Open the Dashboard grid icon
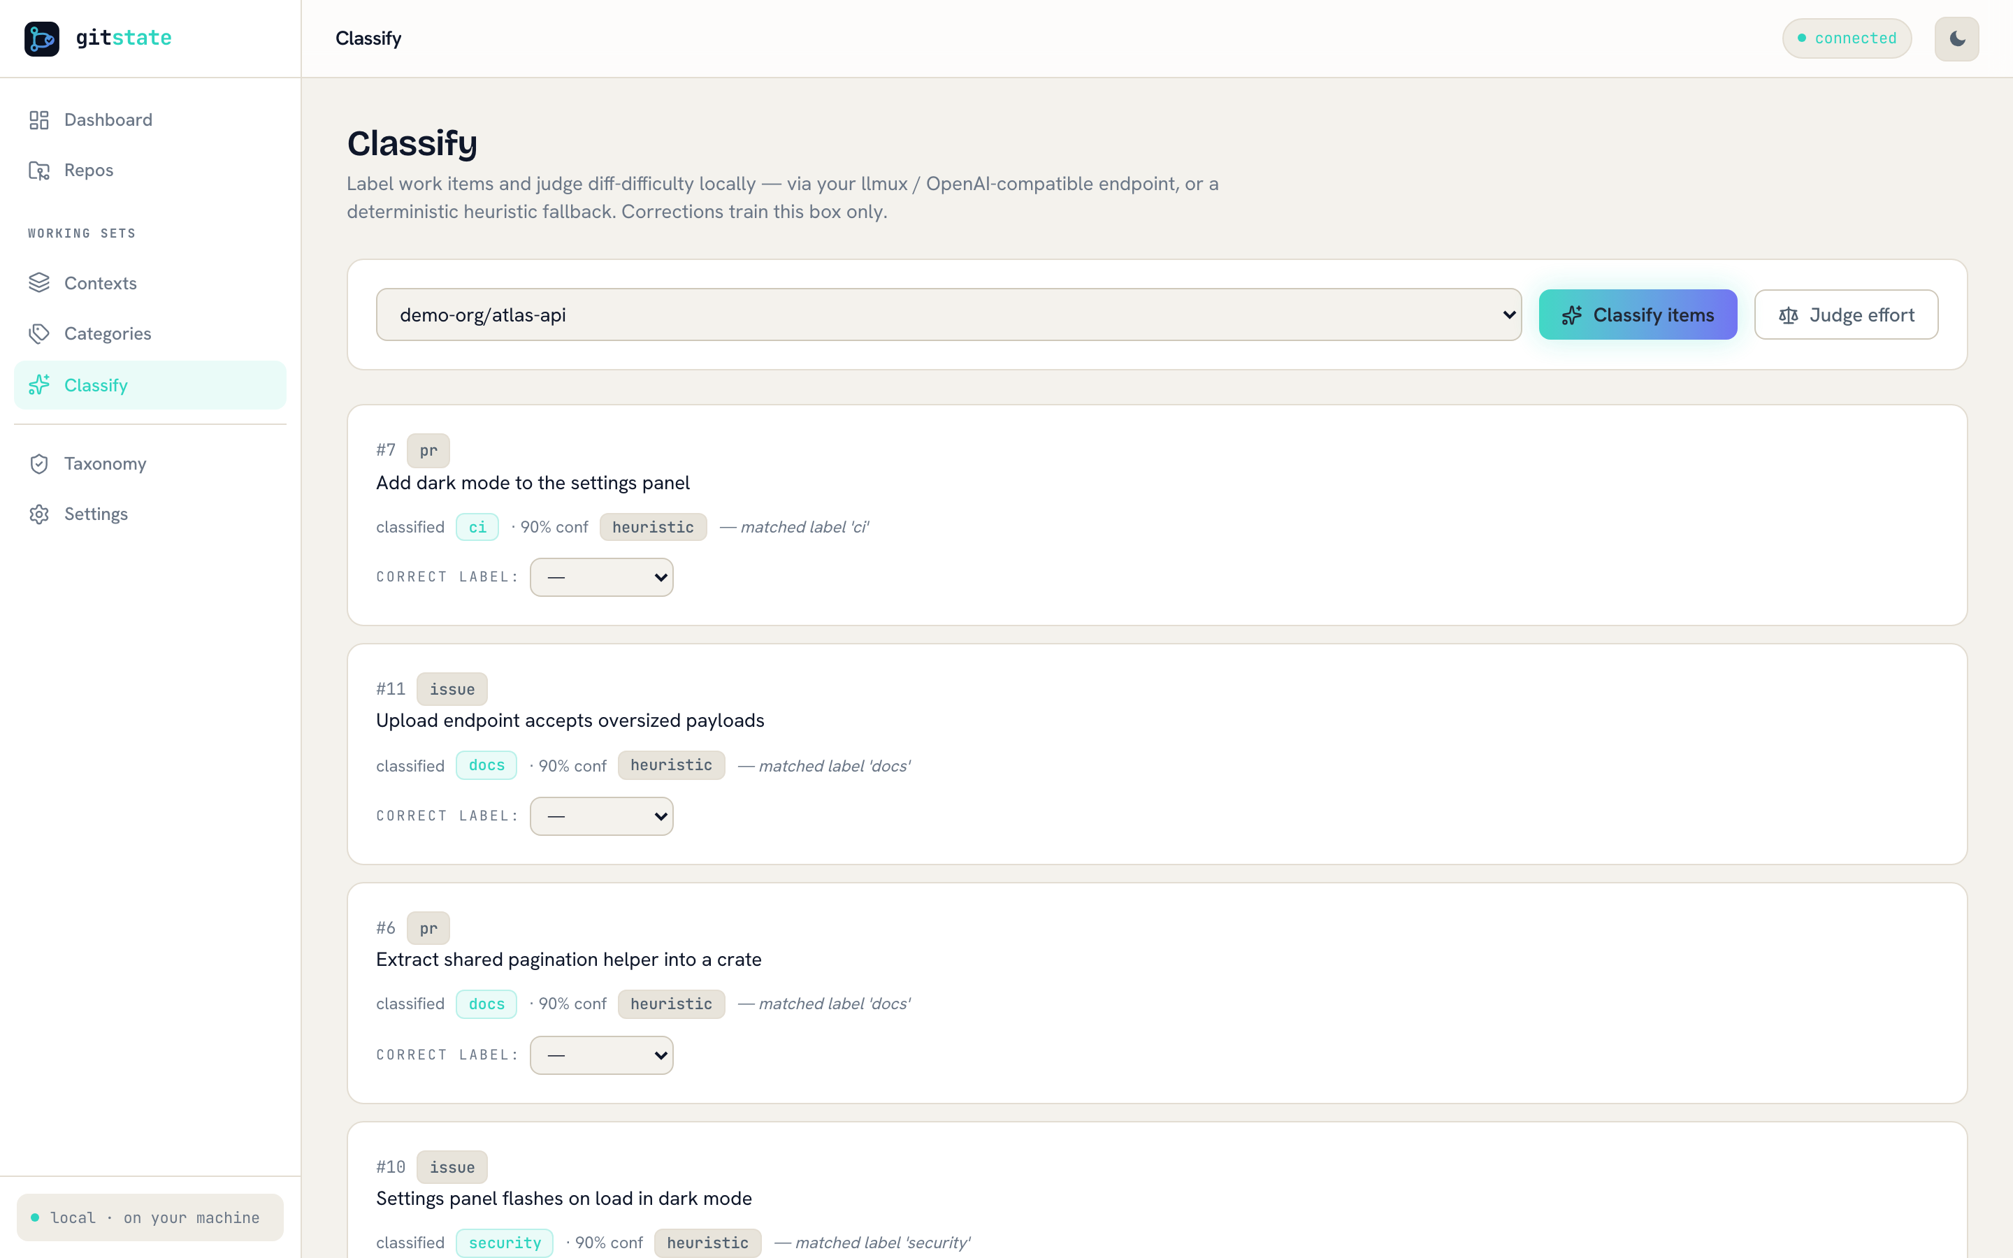This screenshot has width=2013, height=1258. pyautogui.click(x=39, y=120)
